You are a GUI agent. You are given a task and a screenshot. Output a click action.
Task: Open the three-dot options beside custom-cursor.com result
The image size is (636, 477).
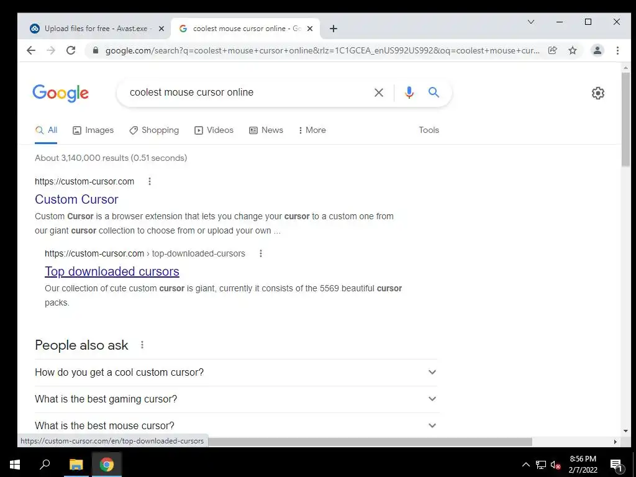point(150,181)
